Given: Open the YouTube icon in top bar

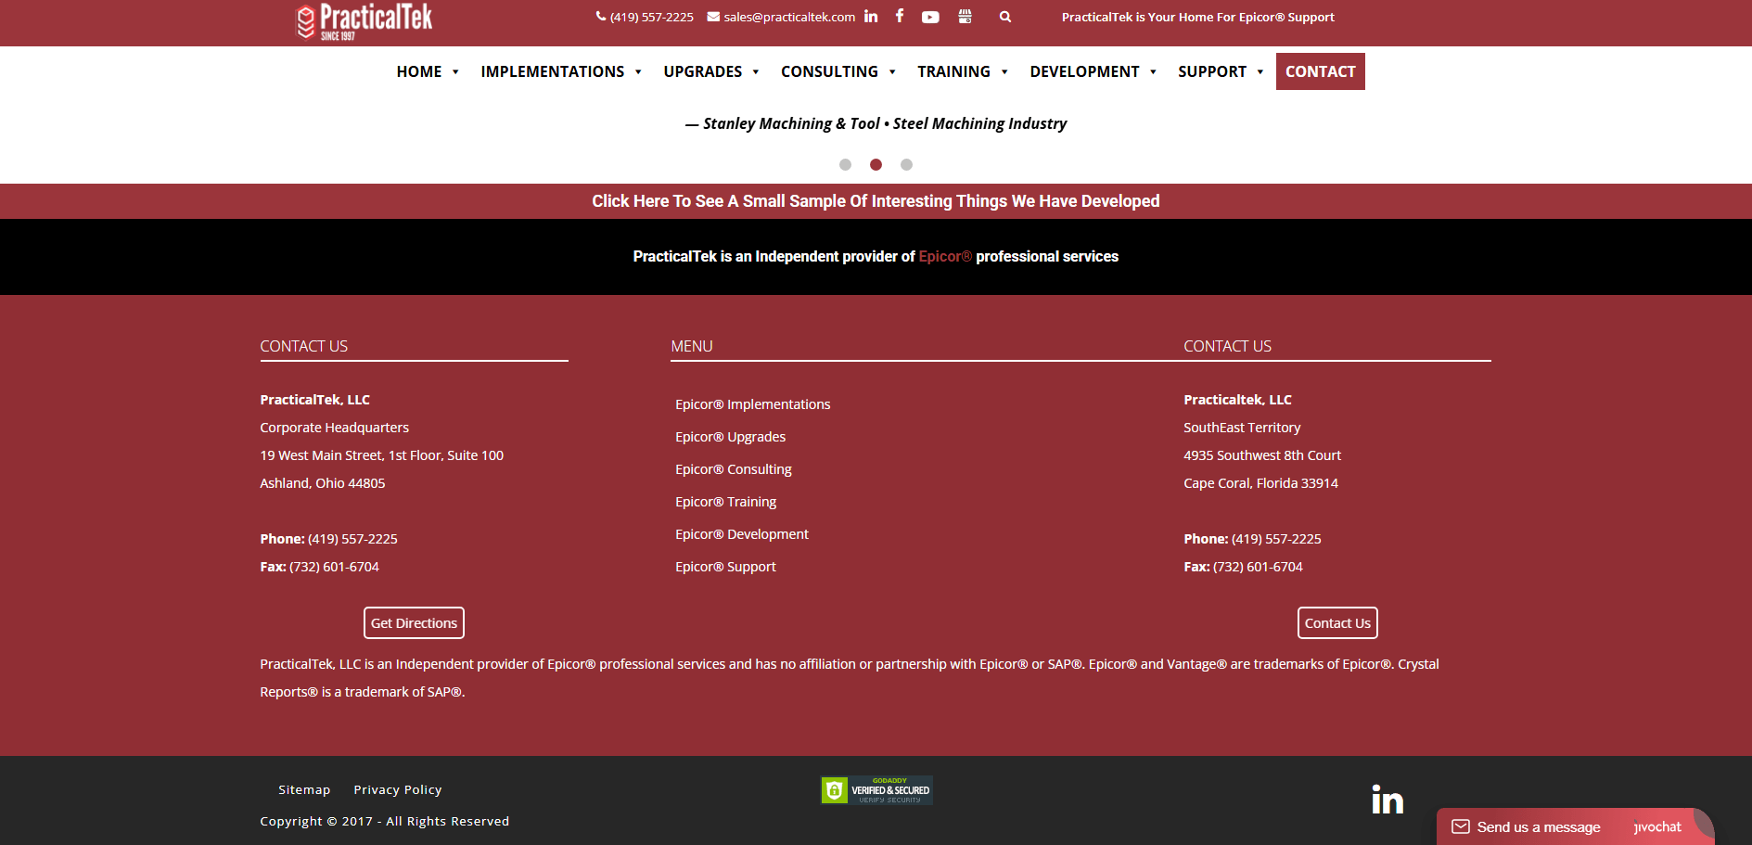Looking at the screenshot, I should click(930, 17).
